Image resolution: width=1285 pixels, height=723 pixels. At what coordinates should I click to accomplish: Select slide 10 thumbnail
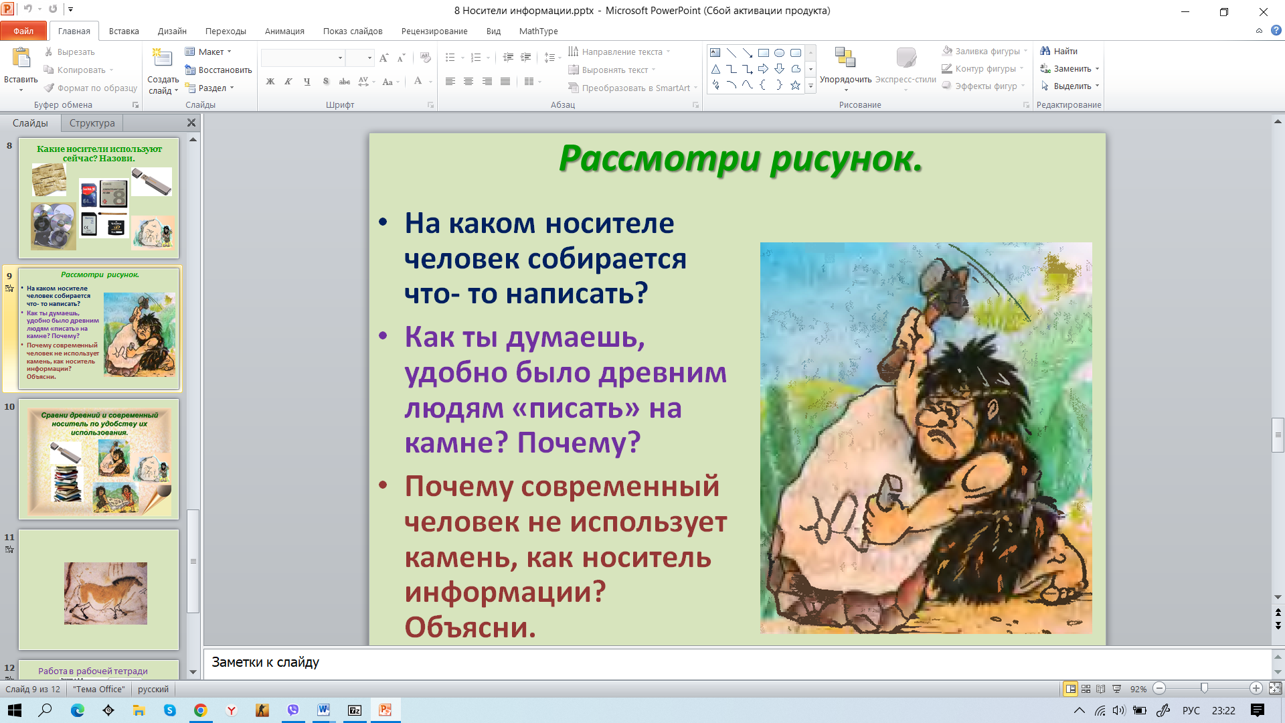click(x=99, y=459)
